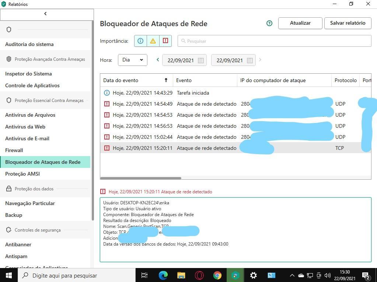Launch Google Chrome from taskbar
This screenshot has width=377, height=282.
pyautogui.click(x=217, y=275)
